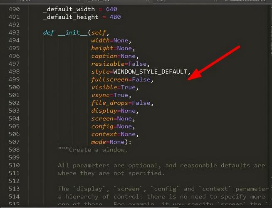Viewport: 272px width, 208px height.
Task: Click the mode=None parameter
Action: point(108,142)
